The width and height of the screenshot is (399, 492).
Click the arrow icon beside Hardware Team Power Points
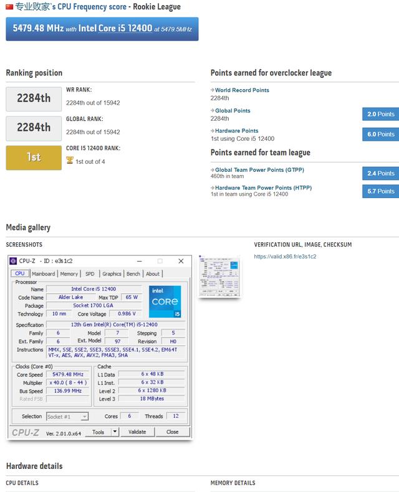(213, 187)
